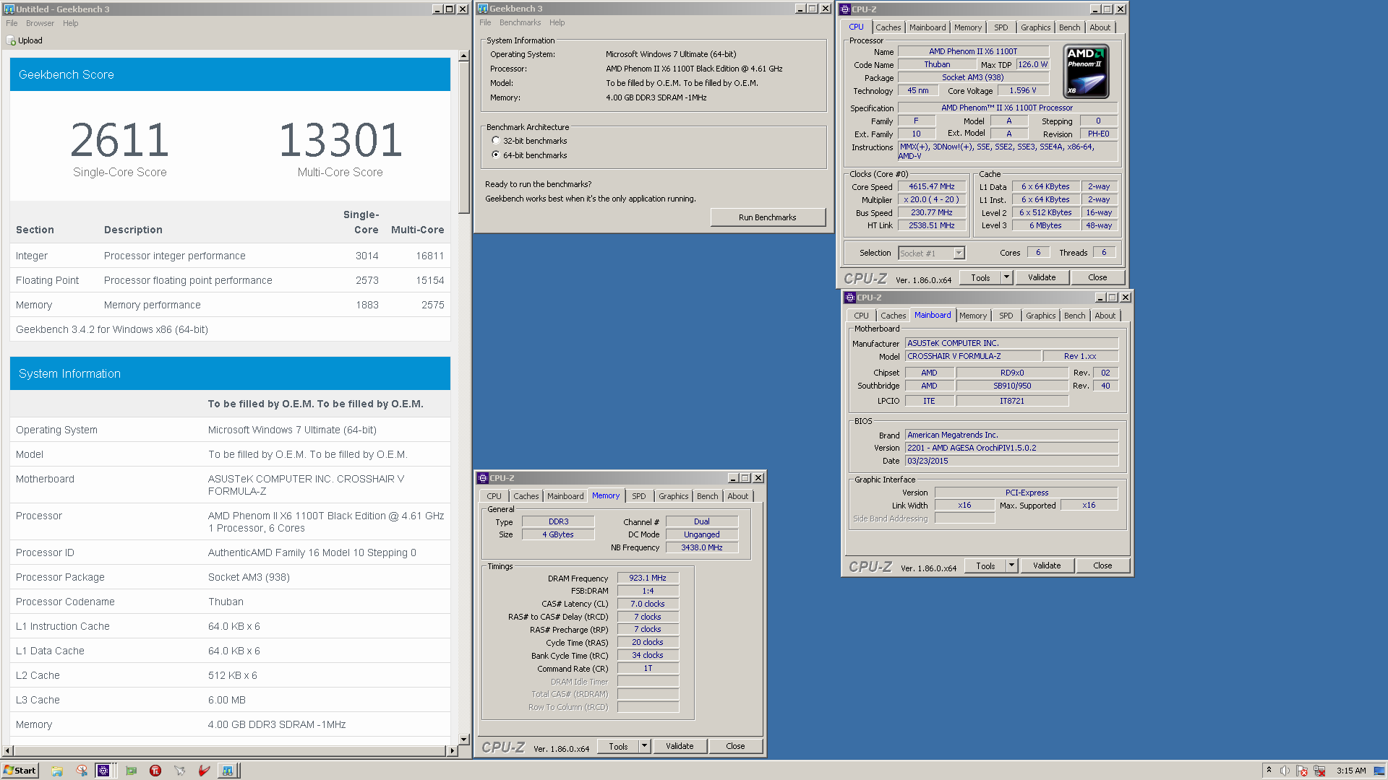Open the green circuit board taskbar icon
This screenshot has width=1388, height=780.
[131, 771]
